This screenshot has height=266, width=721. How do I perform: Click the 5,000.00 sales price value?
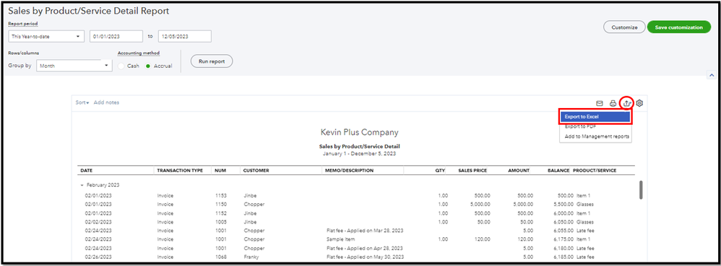pyautogui.click(x=480, y=205)
